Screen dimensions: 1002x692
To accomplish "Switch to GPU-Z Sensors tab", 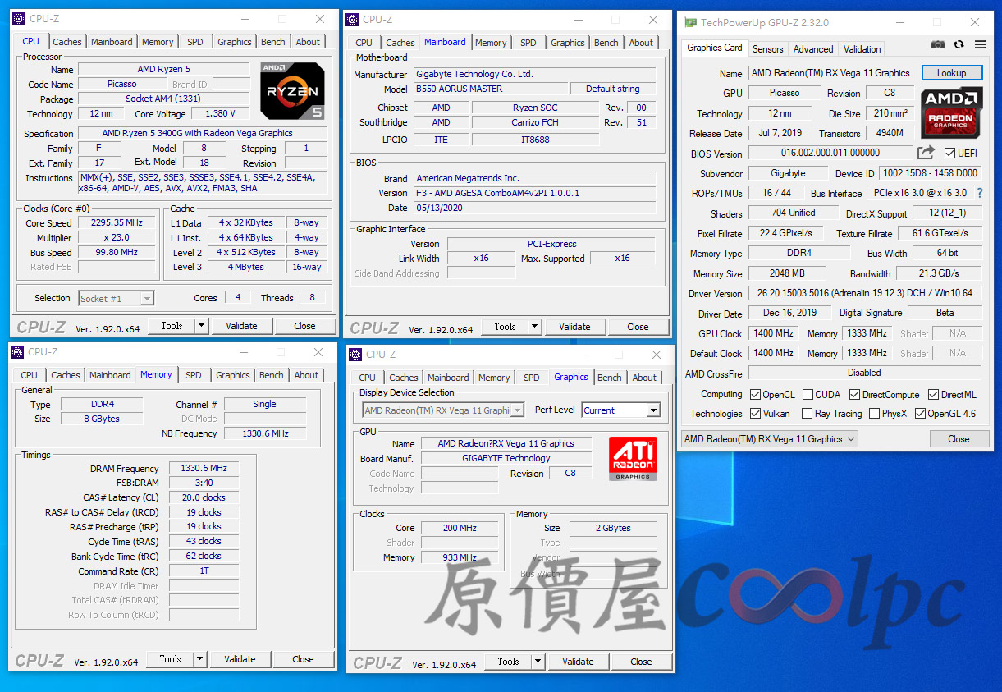I will 768,49.
